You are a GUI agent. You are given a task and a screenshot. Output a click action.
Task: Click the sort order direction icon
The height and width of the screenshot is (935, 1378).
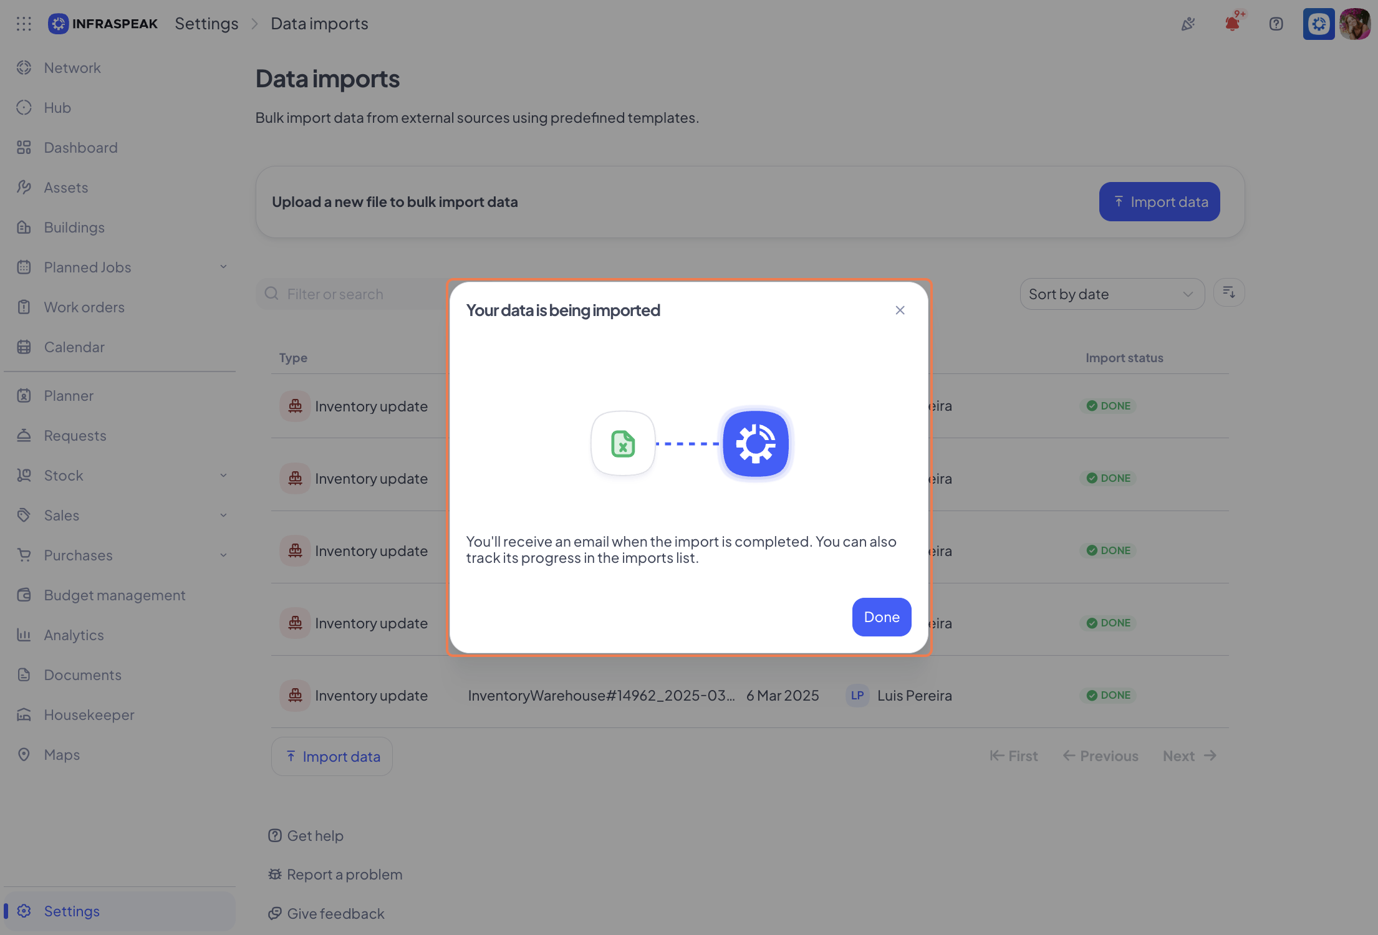click(1229, 293)
